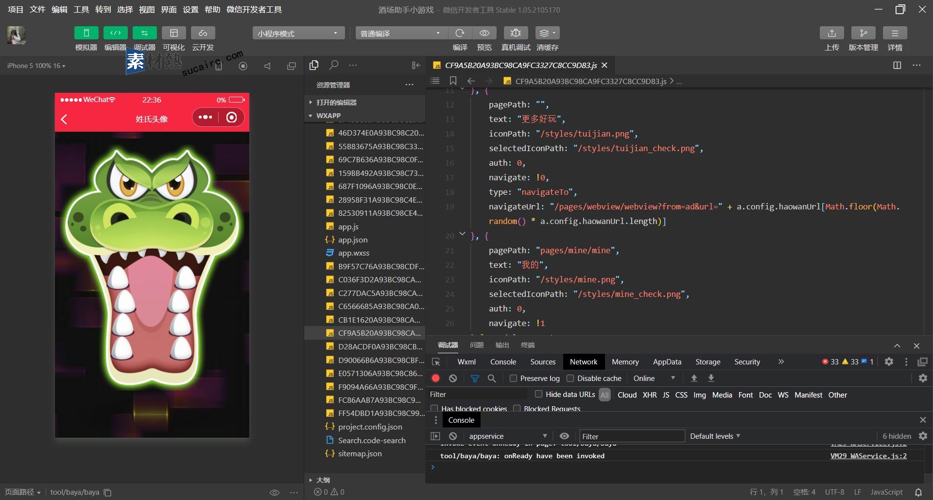Screen dimensions: 933x500
Task: Open the cloud development icon
Action: (x=203, y=33)
